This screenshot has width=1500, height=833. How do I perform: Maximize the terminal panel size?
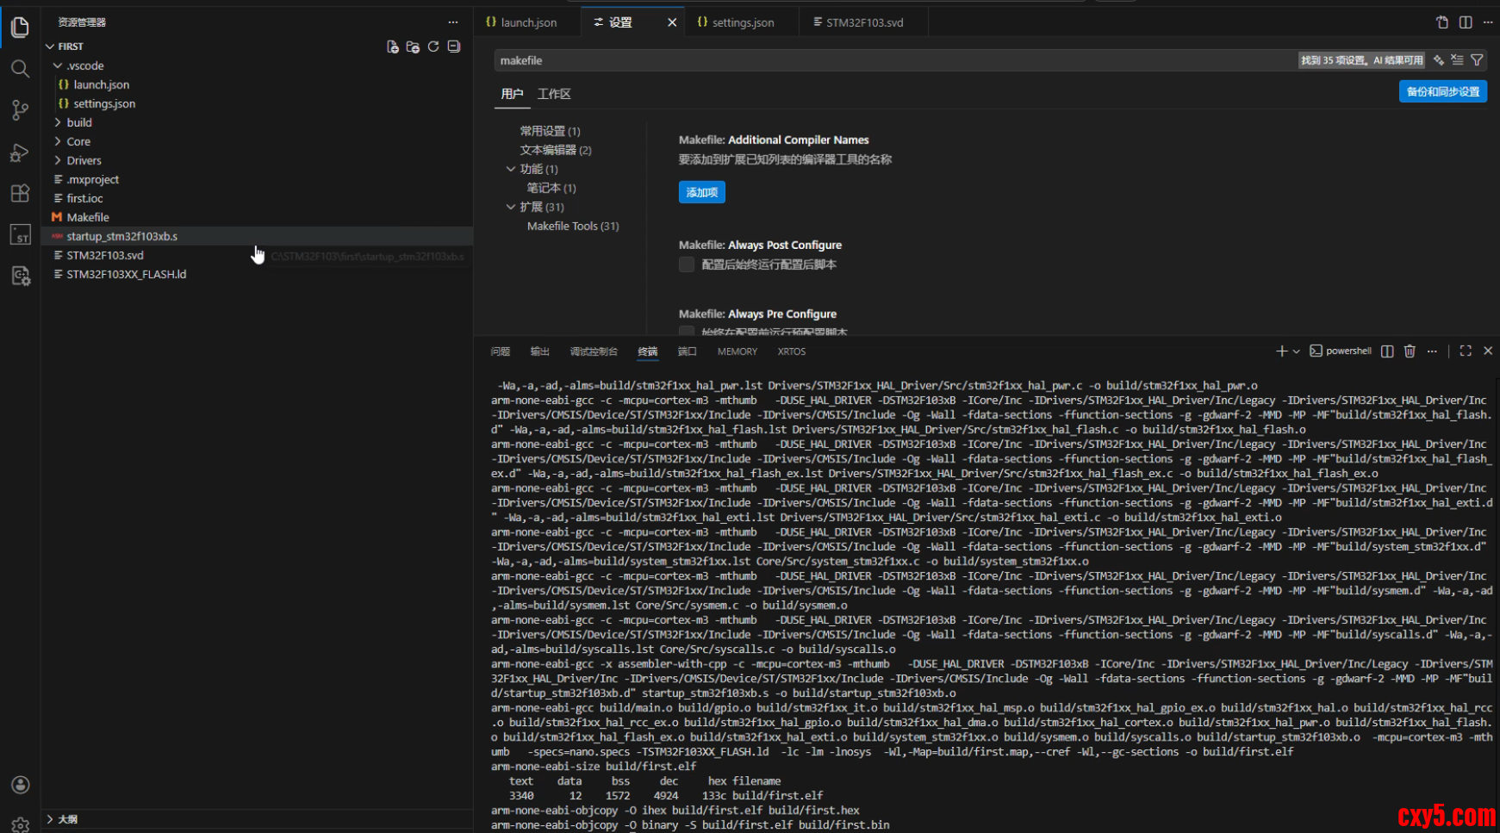click(x=1466, y=351)
